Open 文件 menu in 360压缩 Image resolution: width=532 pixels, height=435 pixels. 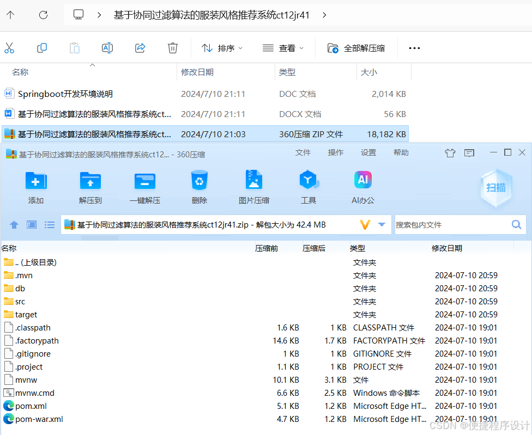(x=303, y=153)
